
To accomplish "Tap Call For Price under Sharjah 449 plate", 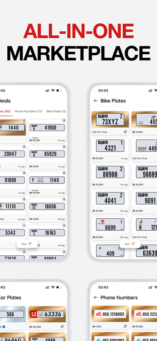I will click(140, 158).
